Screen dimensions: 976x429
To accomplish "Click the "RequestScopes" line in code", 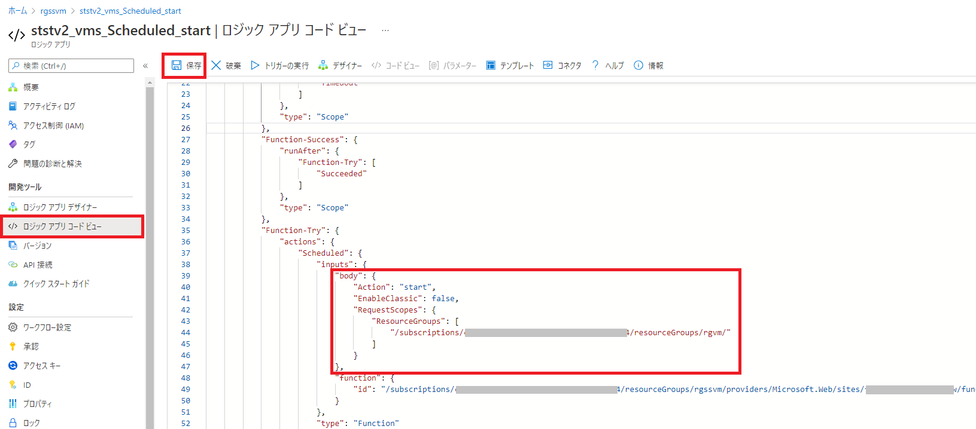I will (x=394, y=310).
